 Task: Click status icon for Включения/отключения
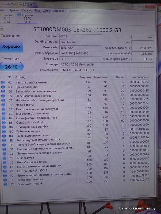pyautogui.click(x=3, y=114)
